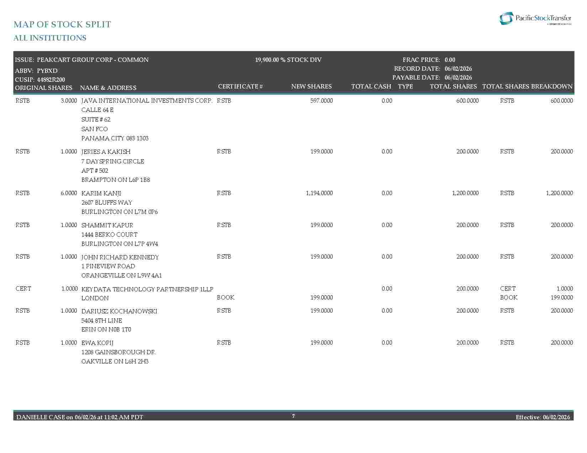Click the address "1208 GAINSBOROUGH DR."
587x453 pixels.
[x=119, y=352]
